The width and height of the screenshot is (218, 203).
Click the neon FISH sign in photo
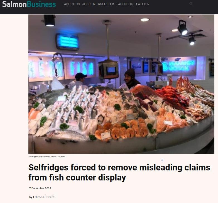82,69
